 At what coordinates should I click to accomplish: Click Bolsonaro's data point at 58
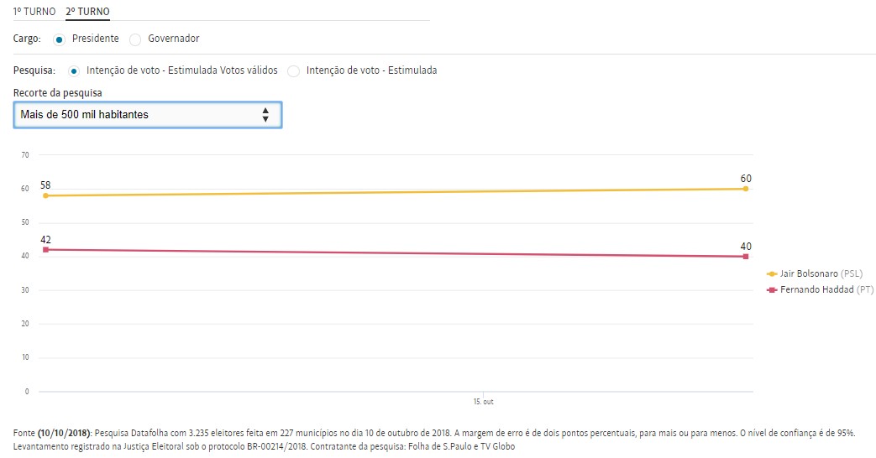pos(45,195)
